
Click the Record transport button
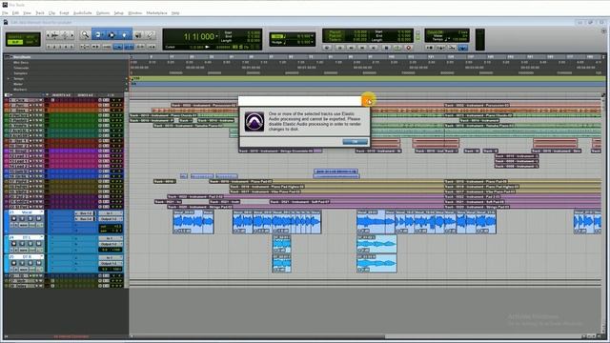click(408, 48)
